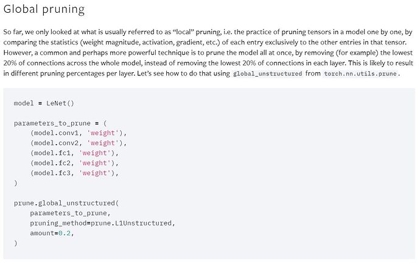Image resolution: width=420 pixels, height=265 pixels.
Task: Click the amount=0.2 argument value
Action: (65, 233)
